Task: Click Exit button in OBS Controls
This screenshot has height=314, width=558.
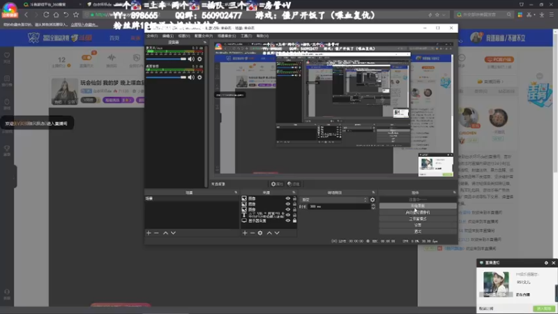Action: coord(418,232)
